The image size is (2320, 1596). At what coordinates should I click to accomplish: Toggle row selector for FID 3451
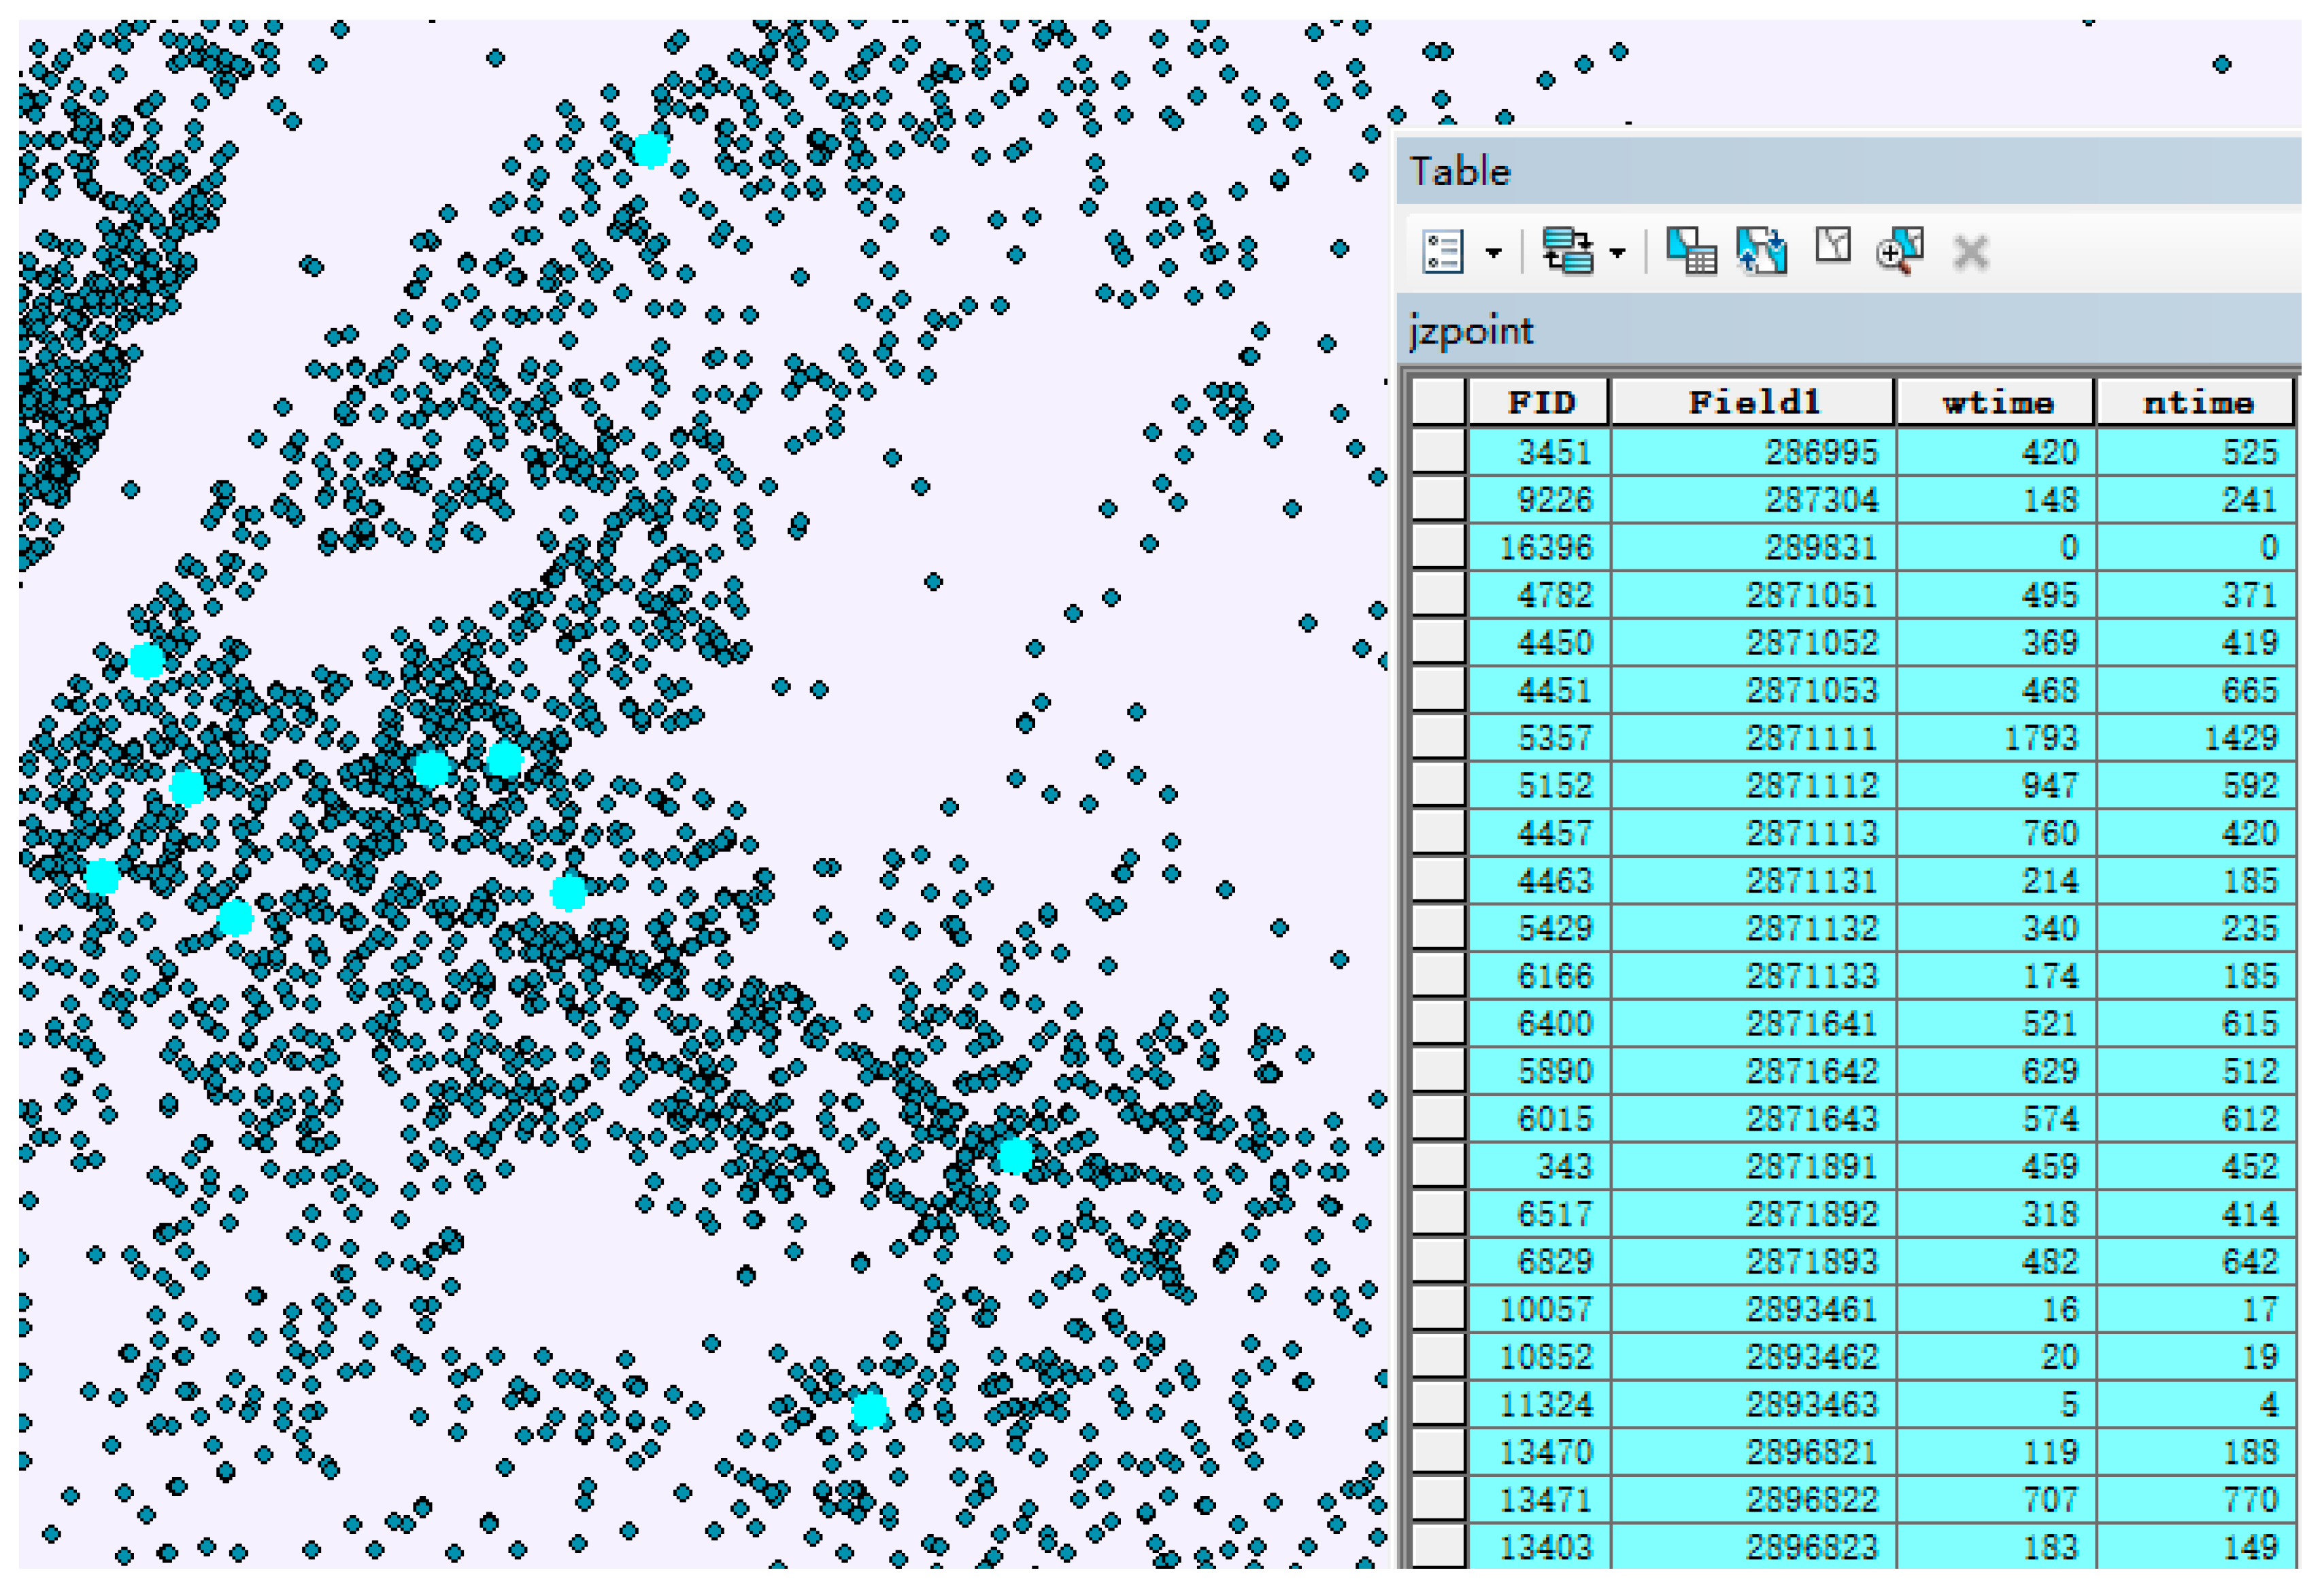(1439, 452)
